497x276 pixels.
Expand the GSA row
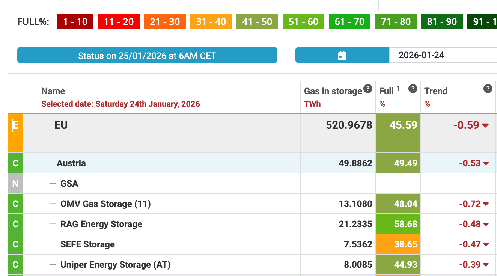(53, 184)
